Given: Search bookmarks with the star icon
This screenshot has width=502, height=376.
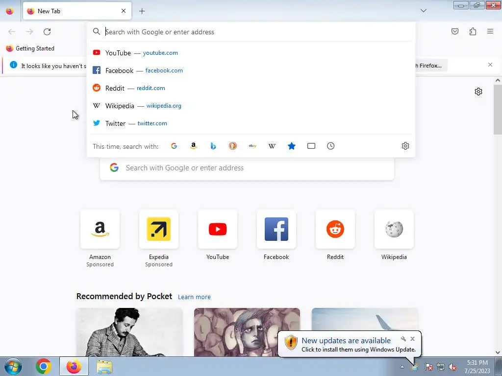Looking at the screenshot, I should [x=291, y=146].
